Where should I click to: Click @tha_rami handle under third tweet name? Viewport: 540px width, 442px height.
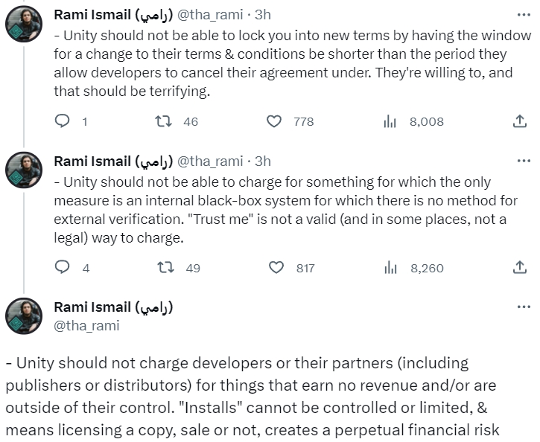coord(86,325)
